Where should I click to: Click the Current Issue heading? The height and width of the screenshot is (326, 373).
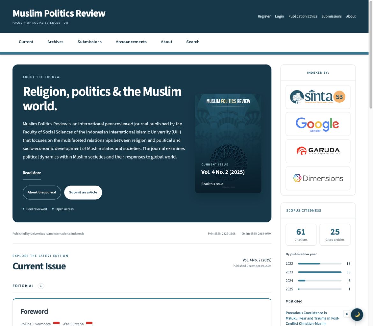(39, 266)
